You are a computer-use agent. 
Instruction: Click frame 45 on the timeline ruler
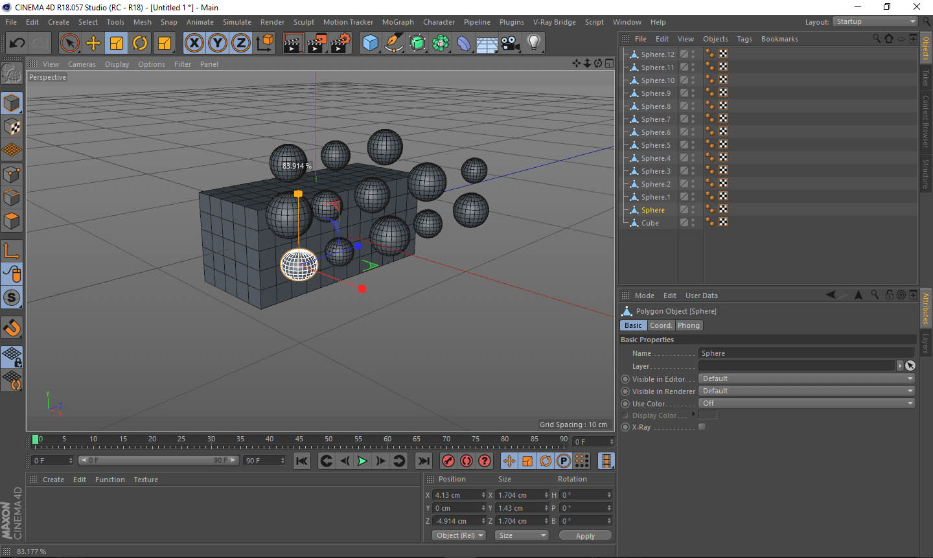[x=299, y=442]
